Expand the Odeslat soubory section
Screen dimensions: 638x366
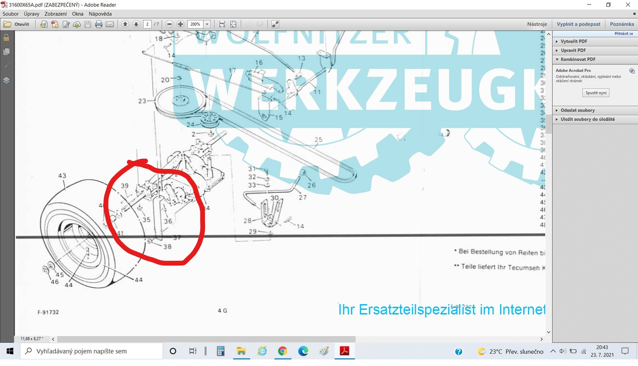click(594, 110)
